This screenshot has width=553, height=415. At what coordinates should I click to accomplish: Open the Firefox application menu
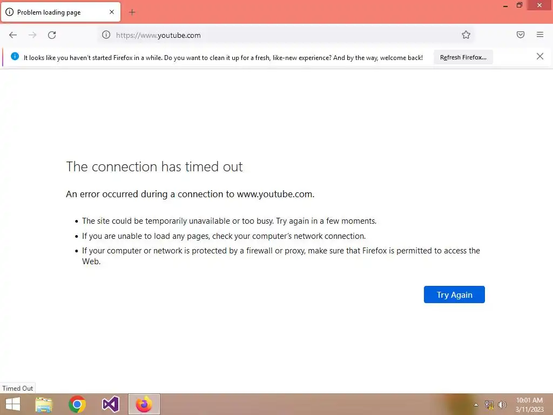[x=540, y=35]
